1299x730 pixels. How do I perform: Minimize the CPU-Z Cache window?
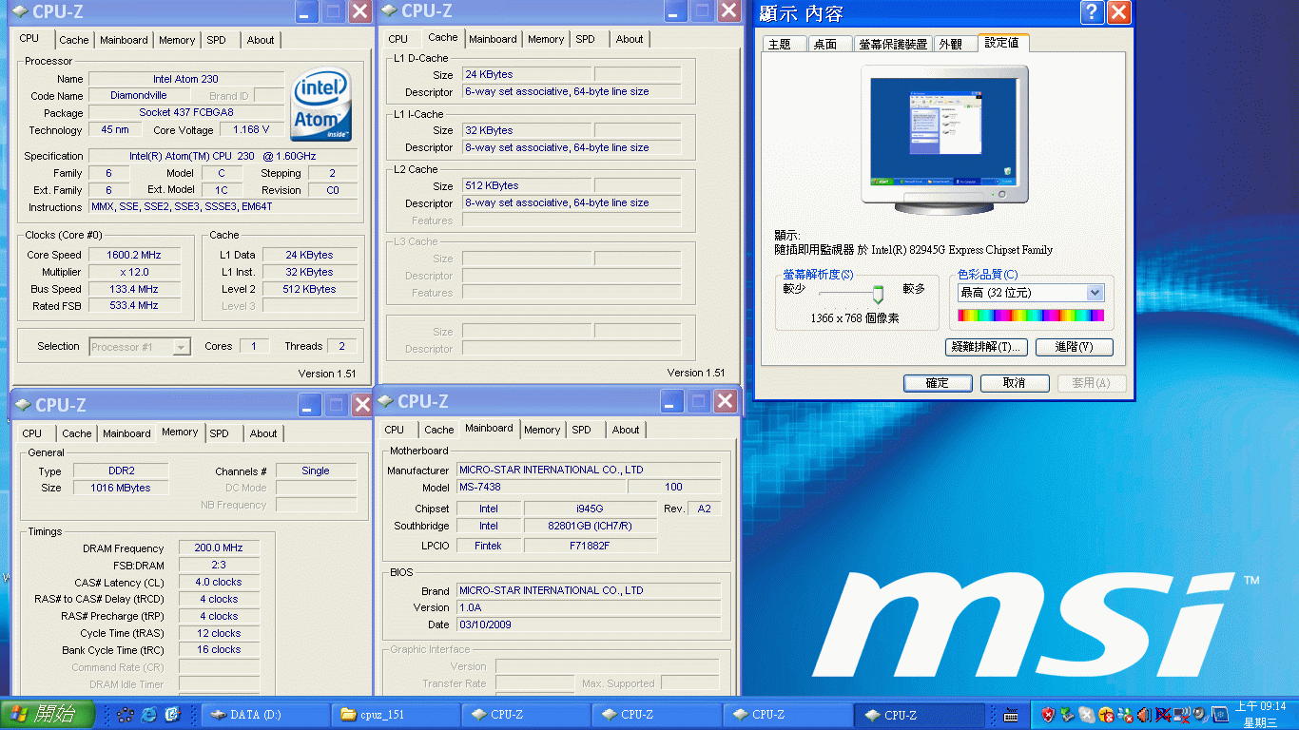point(675,11)
